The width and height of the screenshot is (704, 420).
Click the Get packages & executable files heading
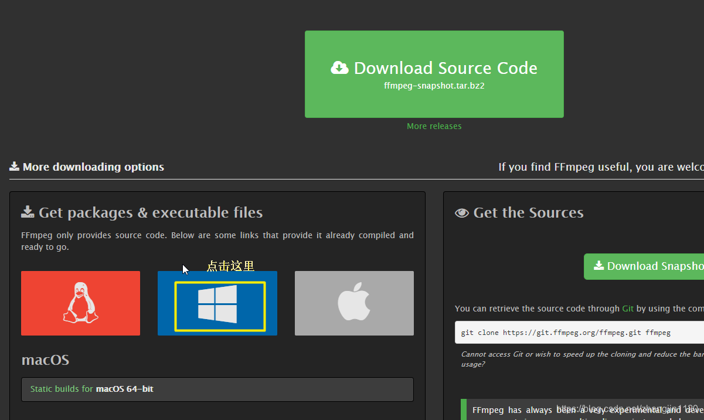142,212
